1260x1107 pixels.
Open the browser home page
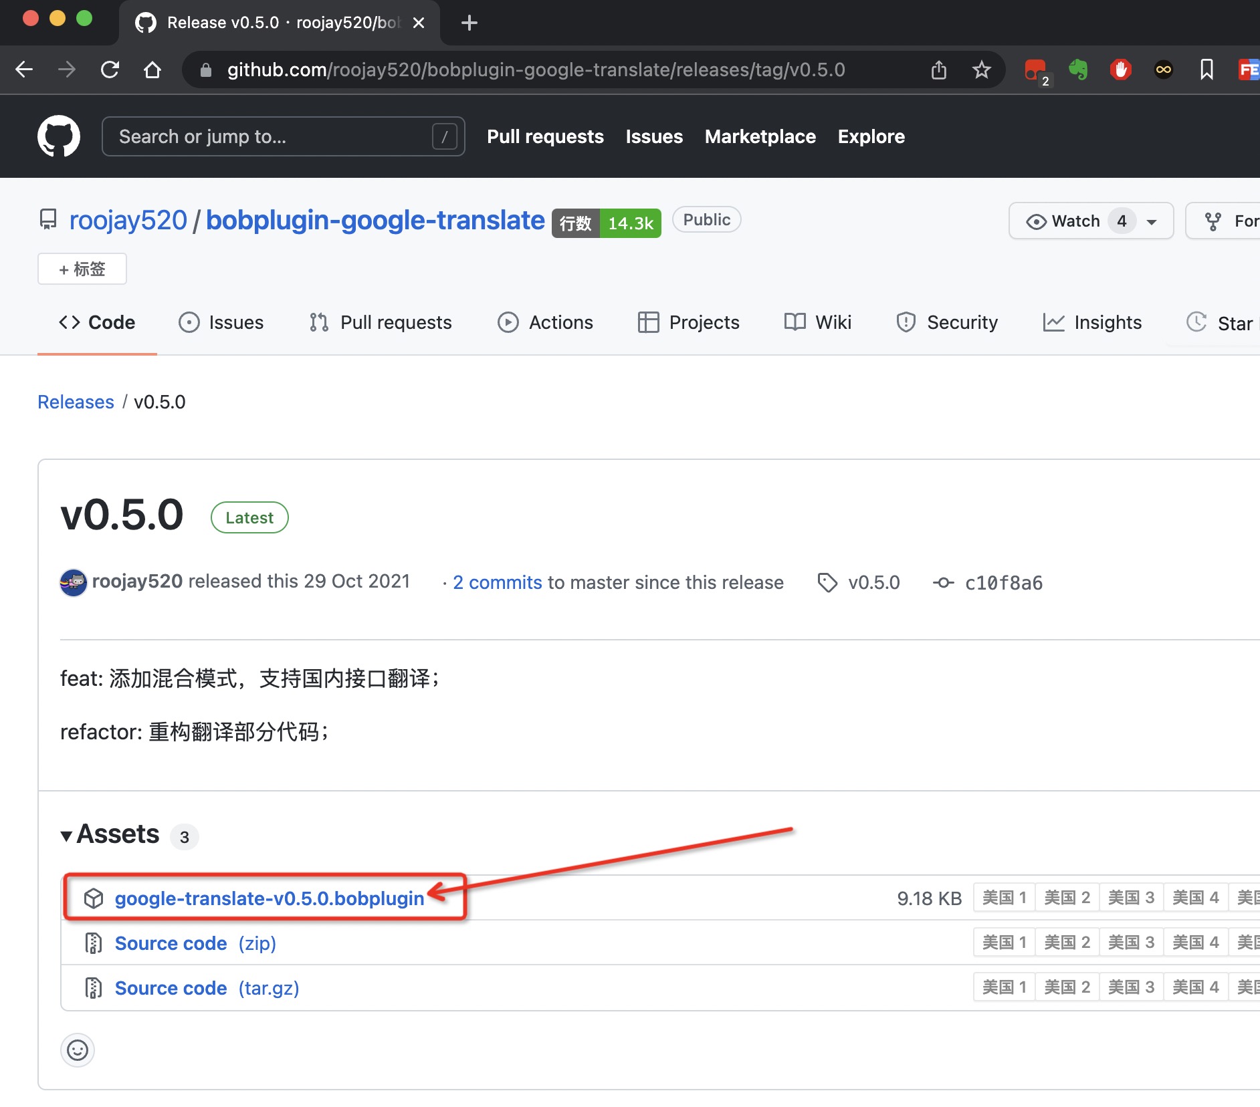coord(152,70)
